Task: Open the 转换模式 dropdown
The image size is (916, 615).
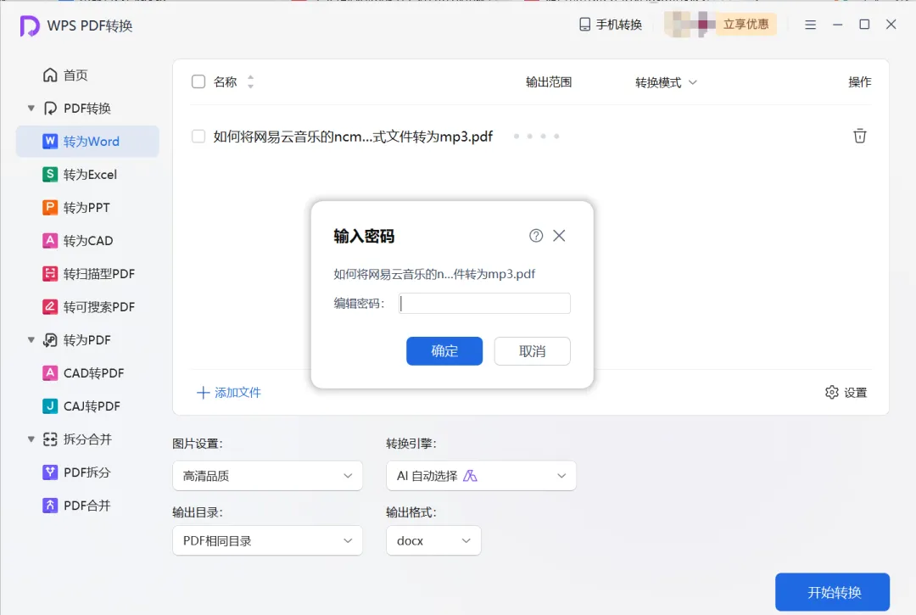Action: click(666, 82)
